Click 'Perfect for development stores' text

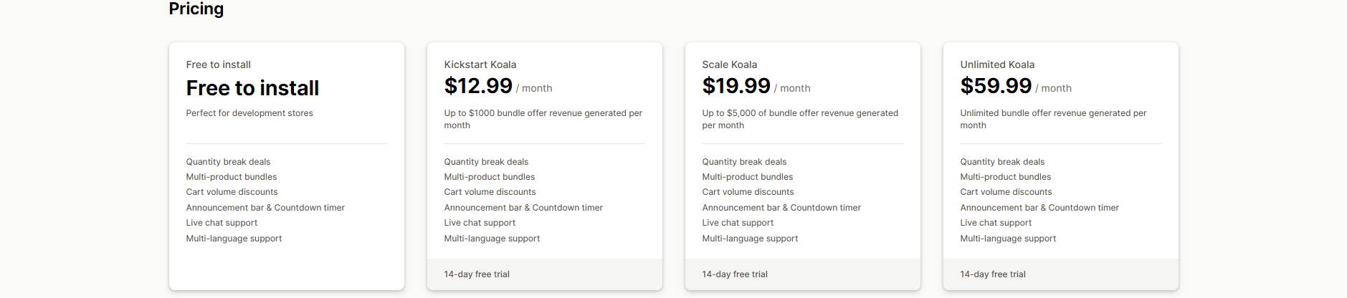249,113
